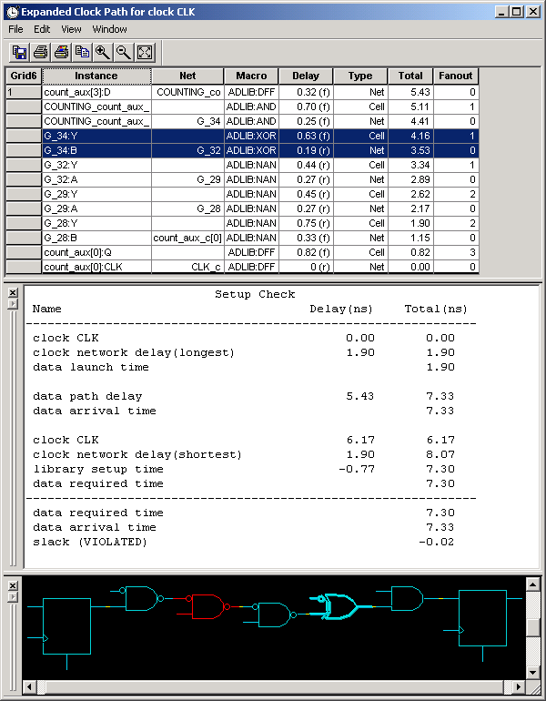Open the File menu

point(15,29)
